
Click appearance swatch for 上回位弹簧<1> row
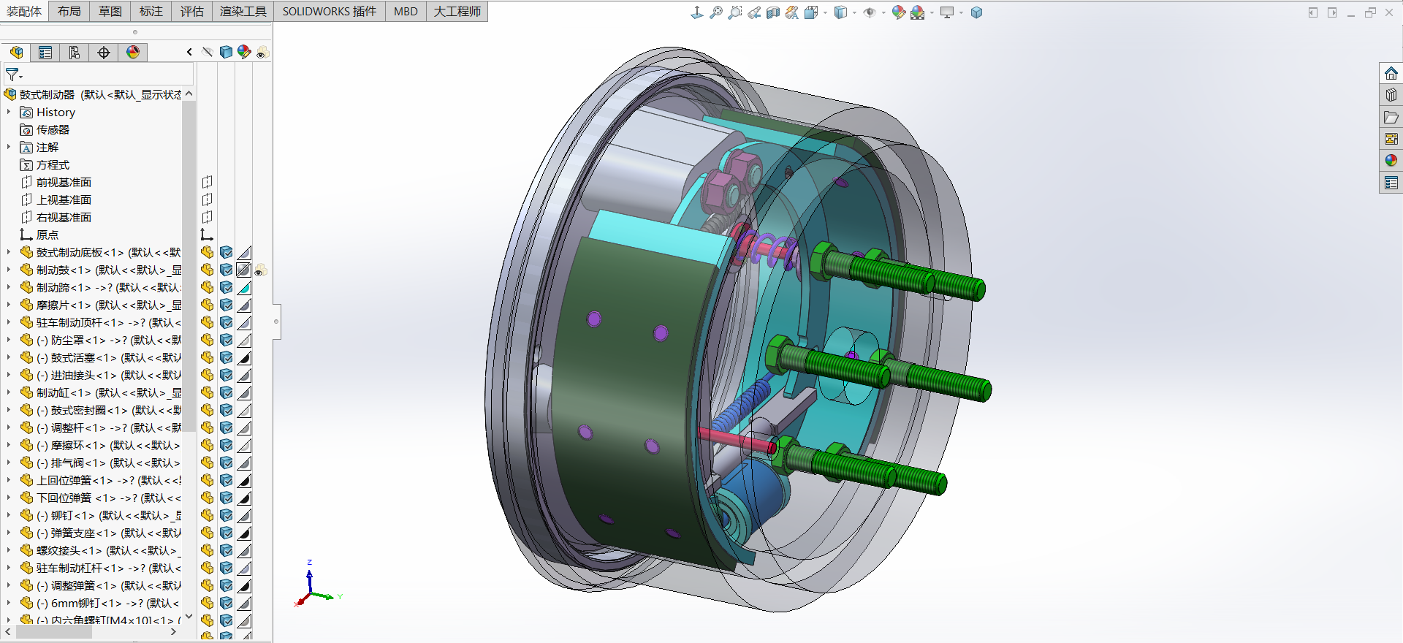coord(244,480)
